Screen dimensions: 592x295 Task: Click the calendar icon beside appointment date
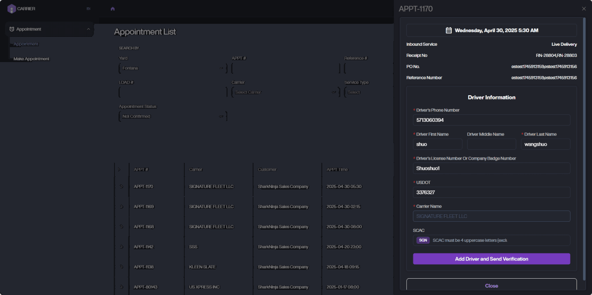click(448, 30)
